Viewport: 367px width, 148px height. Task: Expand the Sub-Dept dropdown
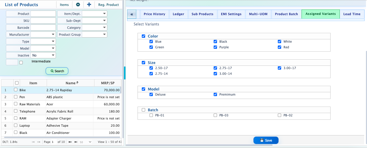(94, 21)
